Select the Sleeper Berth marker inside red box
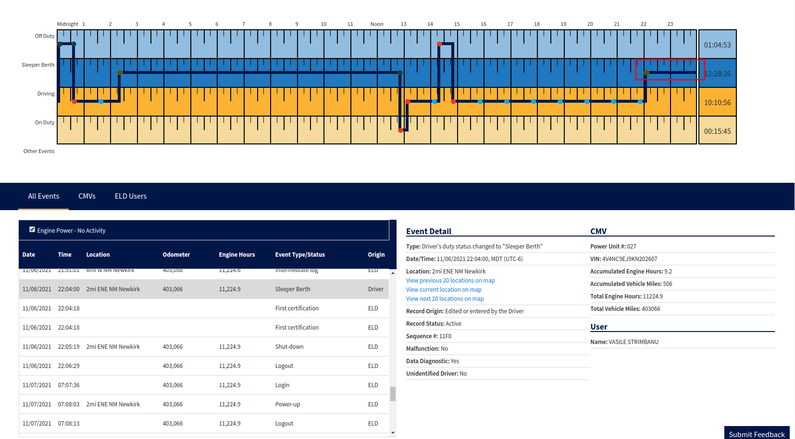Viewport: 795px width, 439px height. [x=646, y=73]
